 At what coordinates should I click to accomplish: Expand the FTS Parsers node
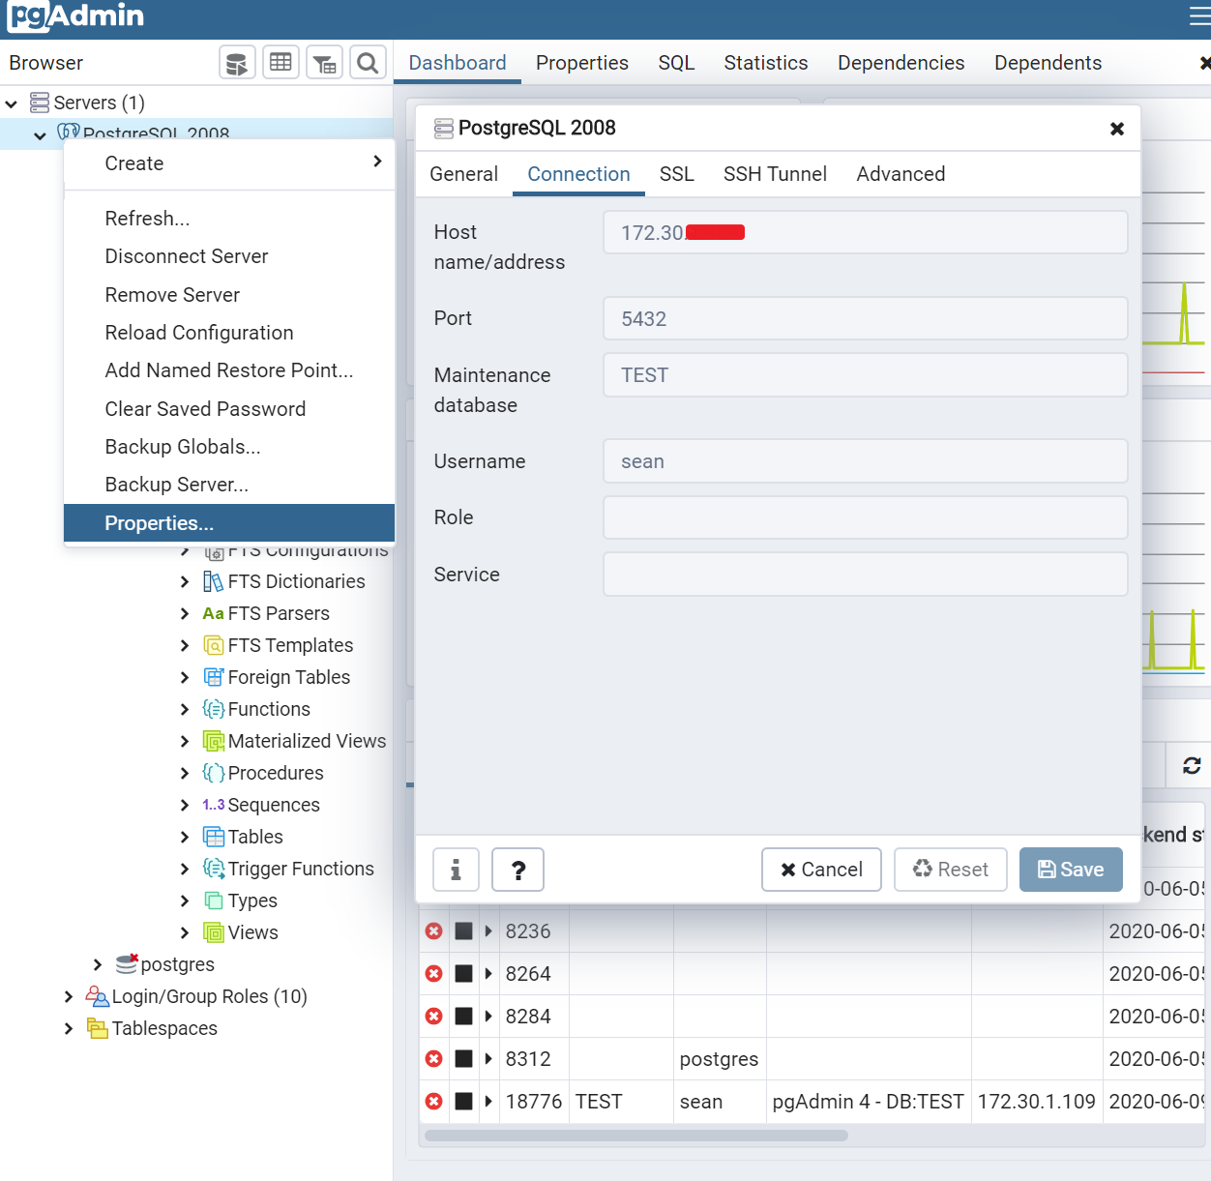(x=185, y=613)
